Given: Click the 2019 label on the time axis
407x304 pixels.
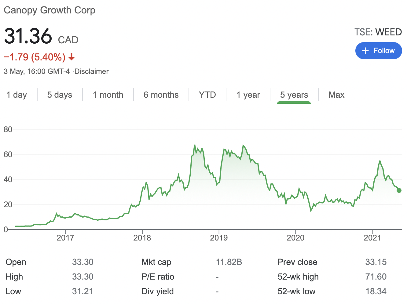Looking at the screenshot, I should pyautogui.click(x=219, y=238).
